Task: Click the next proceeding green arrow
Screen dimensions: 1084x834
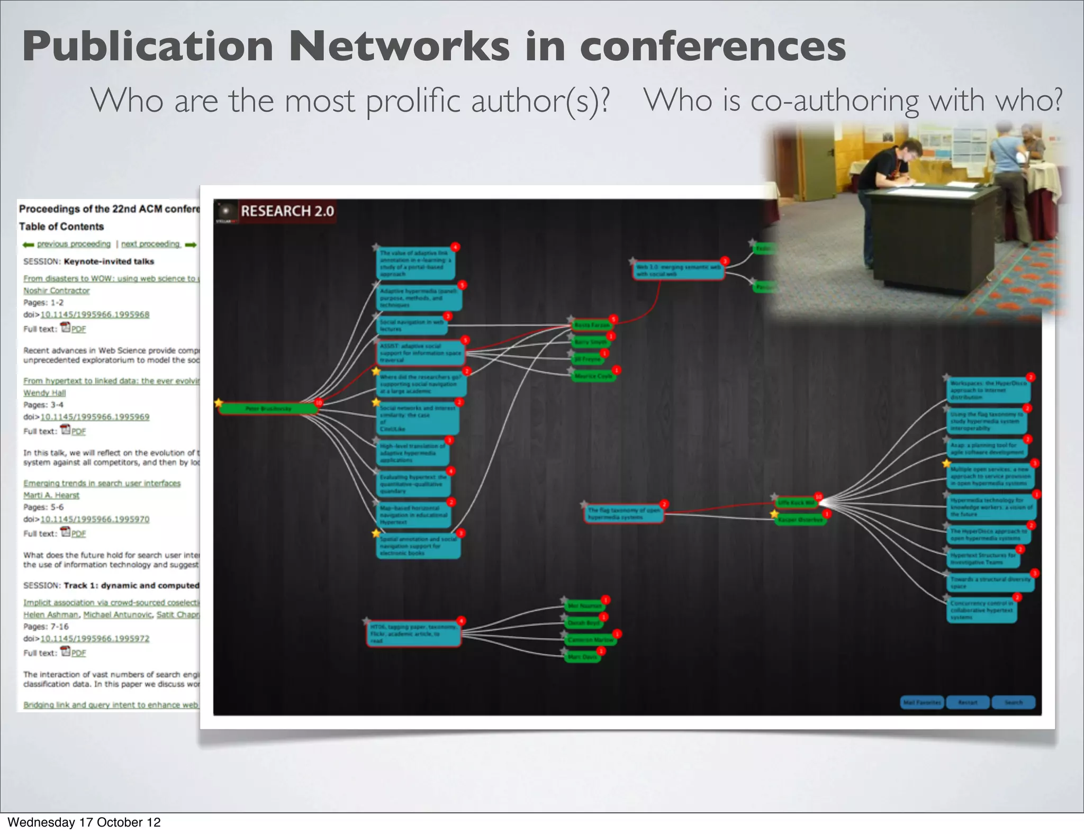Action: pyautogui.click(x=191, y=244)
